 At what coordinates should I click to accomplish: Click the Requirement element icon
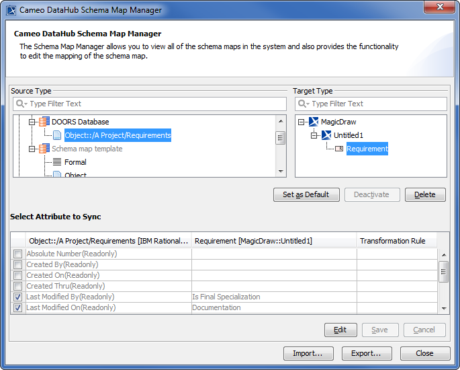click(x=339, y=149)
